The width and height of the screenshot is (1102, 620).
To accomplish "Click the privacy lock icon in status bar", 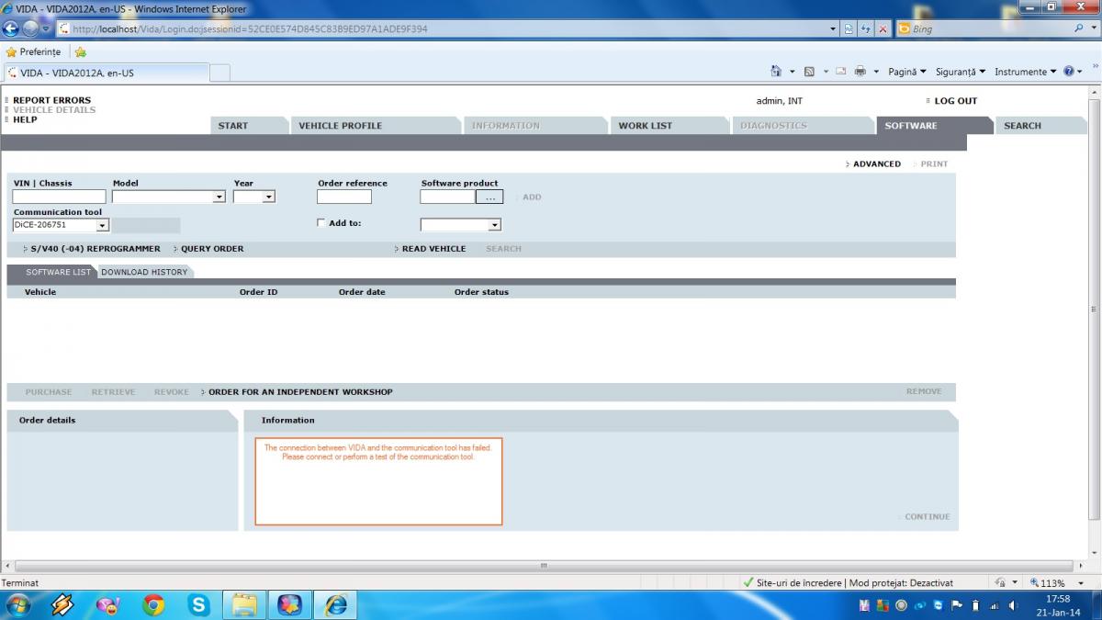I will [999, 582].
